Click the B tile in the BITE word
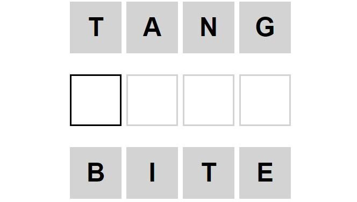The image size is (357, 202). coord(96,173)
